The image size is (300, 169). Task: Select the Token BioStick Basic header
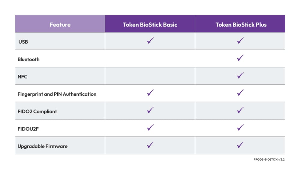point(150,24)
